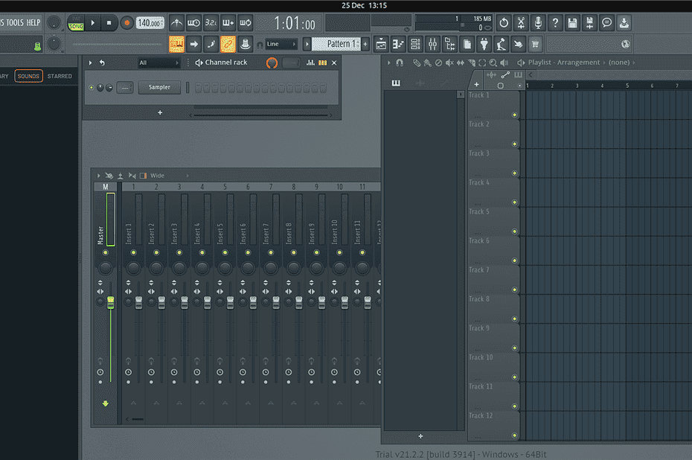This screenshot has height=460, width=692.
Task: Switch to the SOUNDS browser tab
Action: pos(29,76)
